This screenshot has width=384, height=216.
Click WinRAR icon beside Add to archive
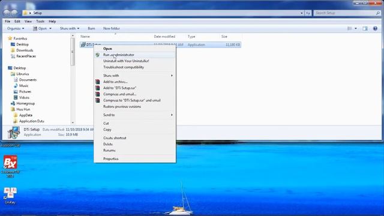pyautogui.click(x=97, y=82)
